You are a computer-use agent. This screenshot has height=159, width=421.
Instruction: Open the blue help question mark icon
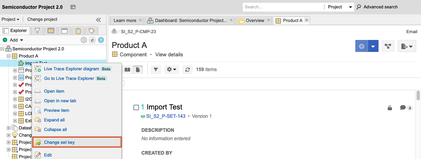(x=101, y=40)
